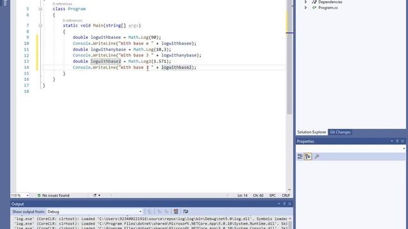
Task: Click highlighted logwithbase2 on line 13
Action: tap(106, 61)
